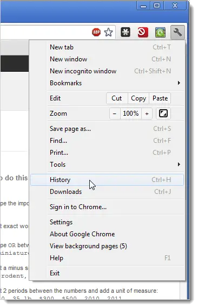
Task: Select View background pages (5)
Action: (x=107, y=246)
